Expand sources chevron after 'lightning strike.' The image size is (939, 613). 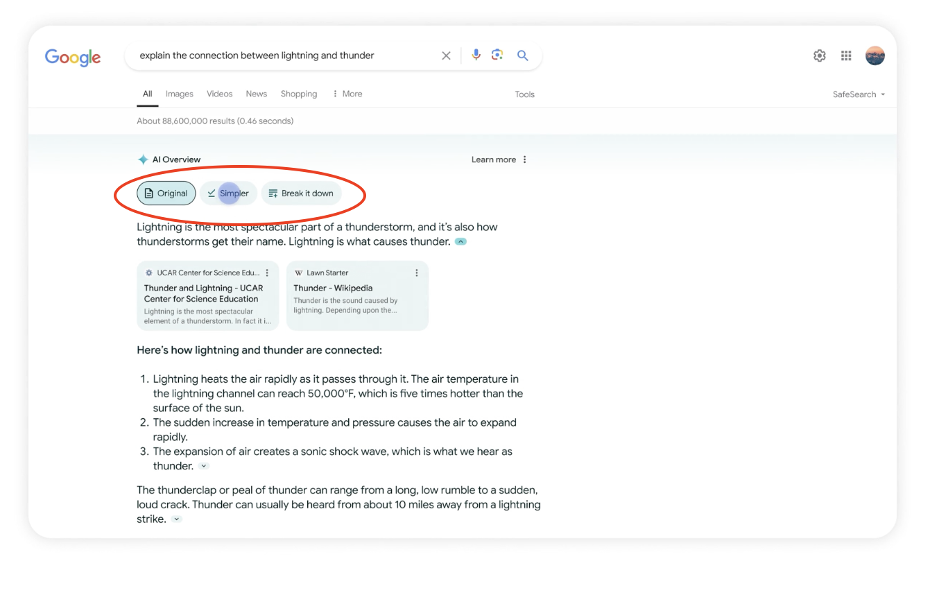point(177,519)
